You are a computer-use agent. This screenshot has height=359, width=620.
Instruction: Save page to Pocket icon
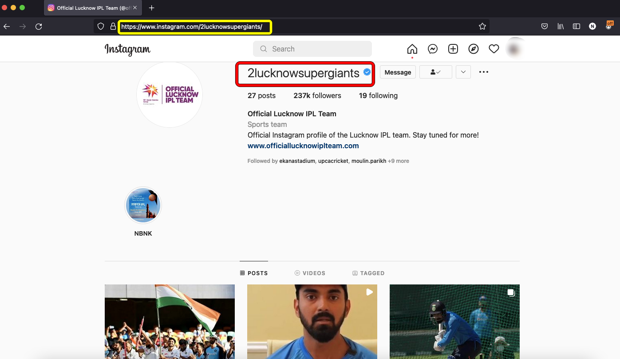[545, 27]
